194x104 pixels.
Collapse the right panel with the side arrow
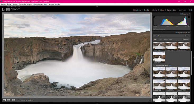[x=193, y=57]
